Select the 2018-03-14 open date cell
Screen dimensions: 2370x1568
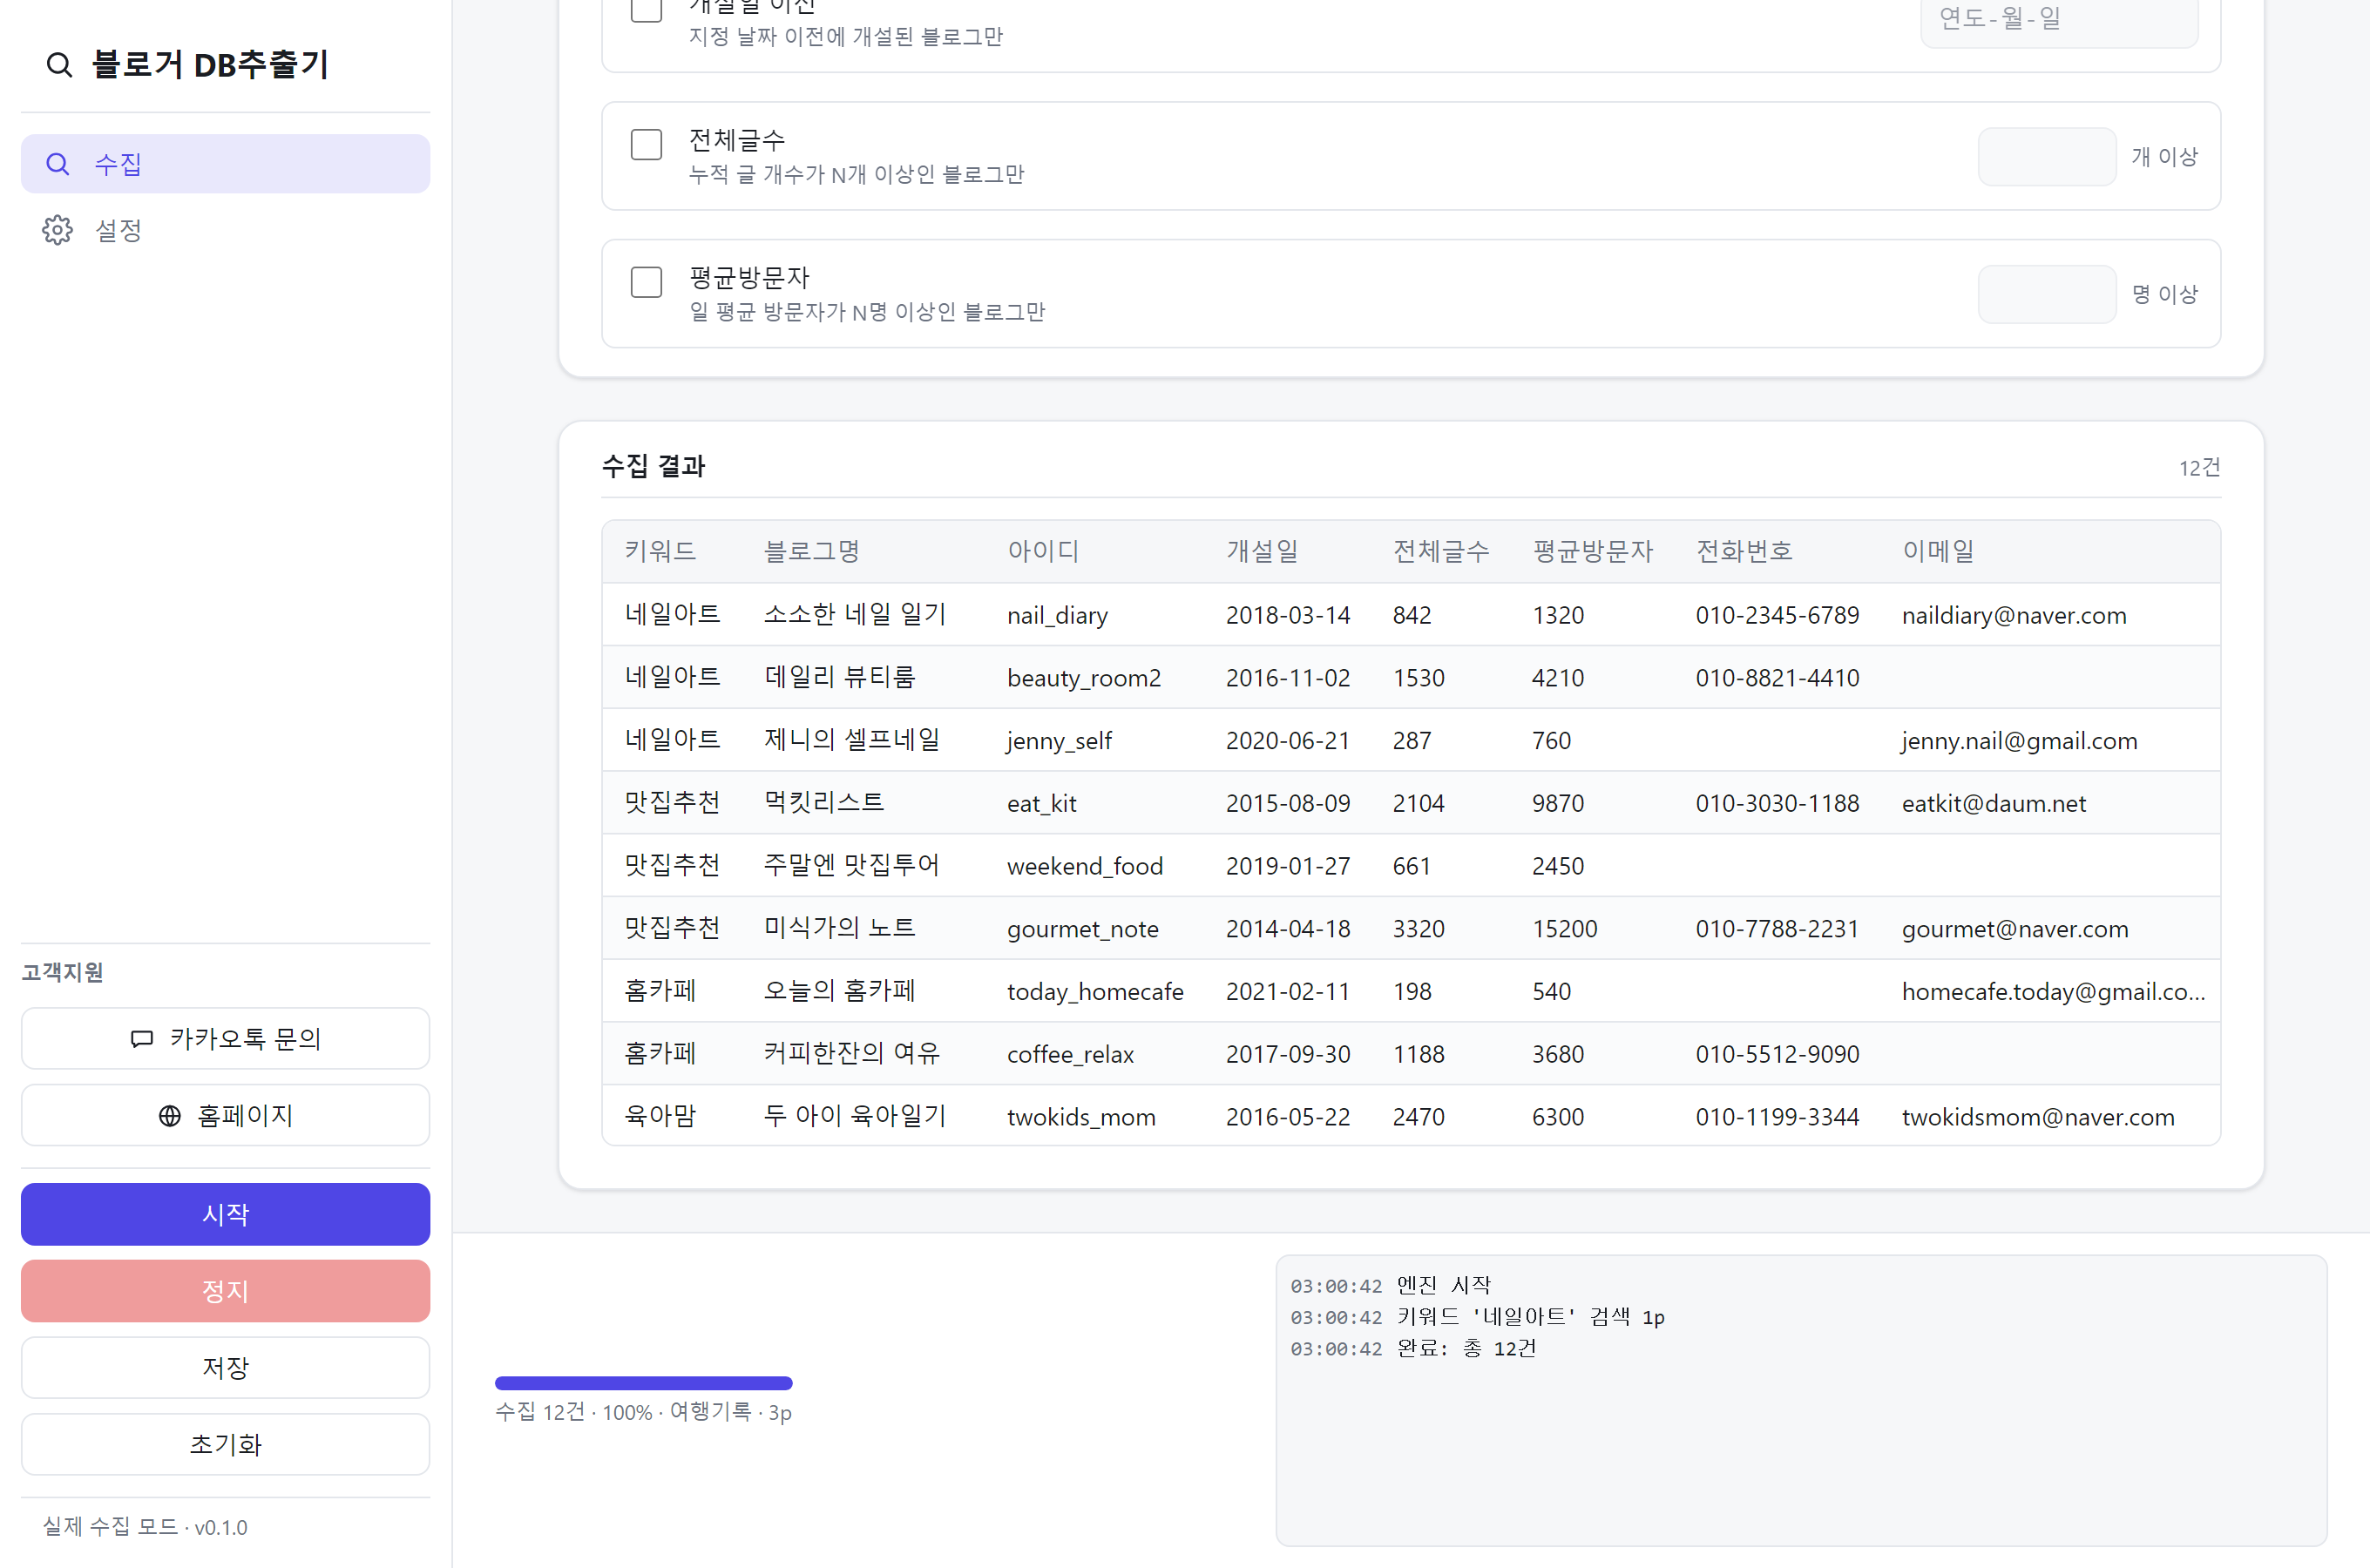pos(1288,616)
